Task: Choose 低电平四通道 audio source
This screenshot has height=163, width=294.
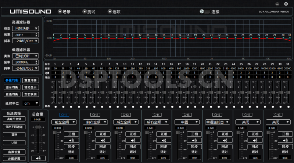Action: 14,127
